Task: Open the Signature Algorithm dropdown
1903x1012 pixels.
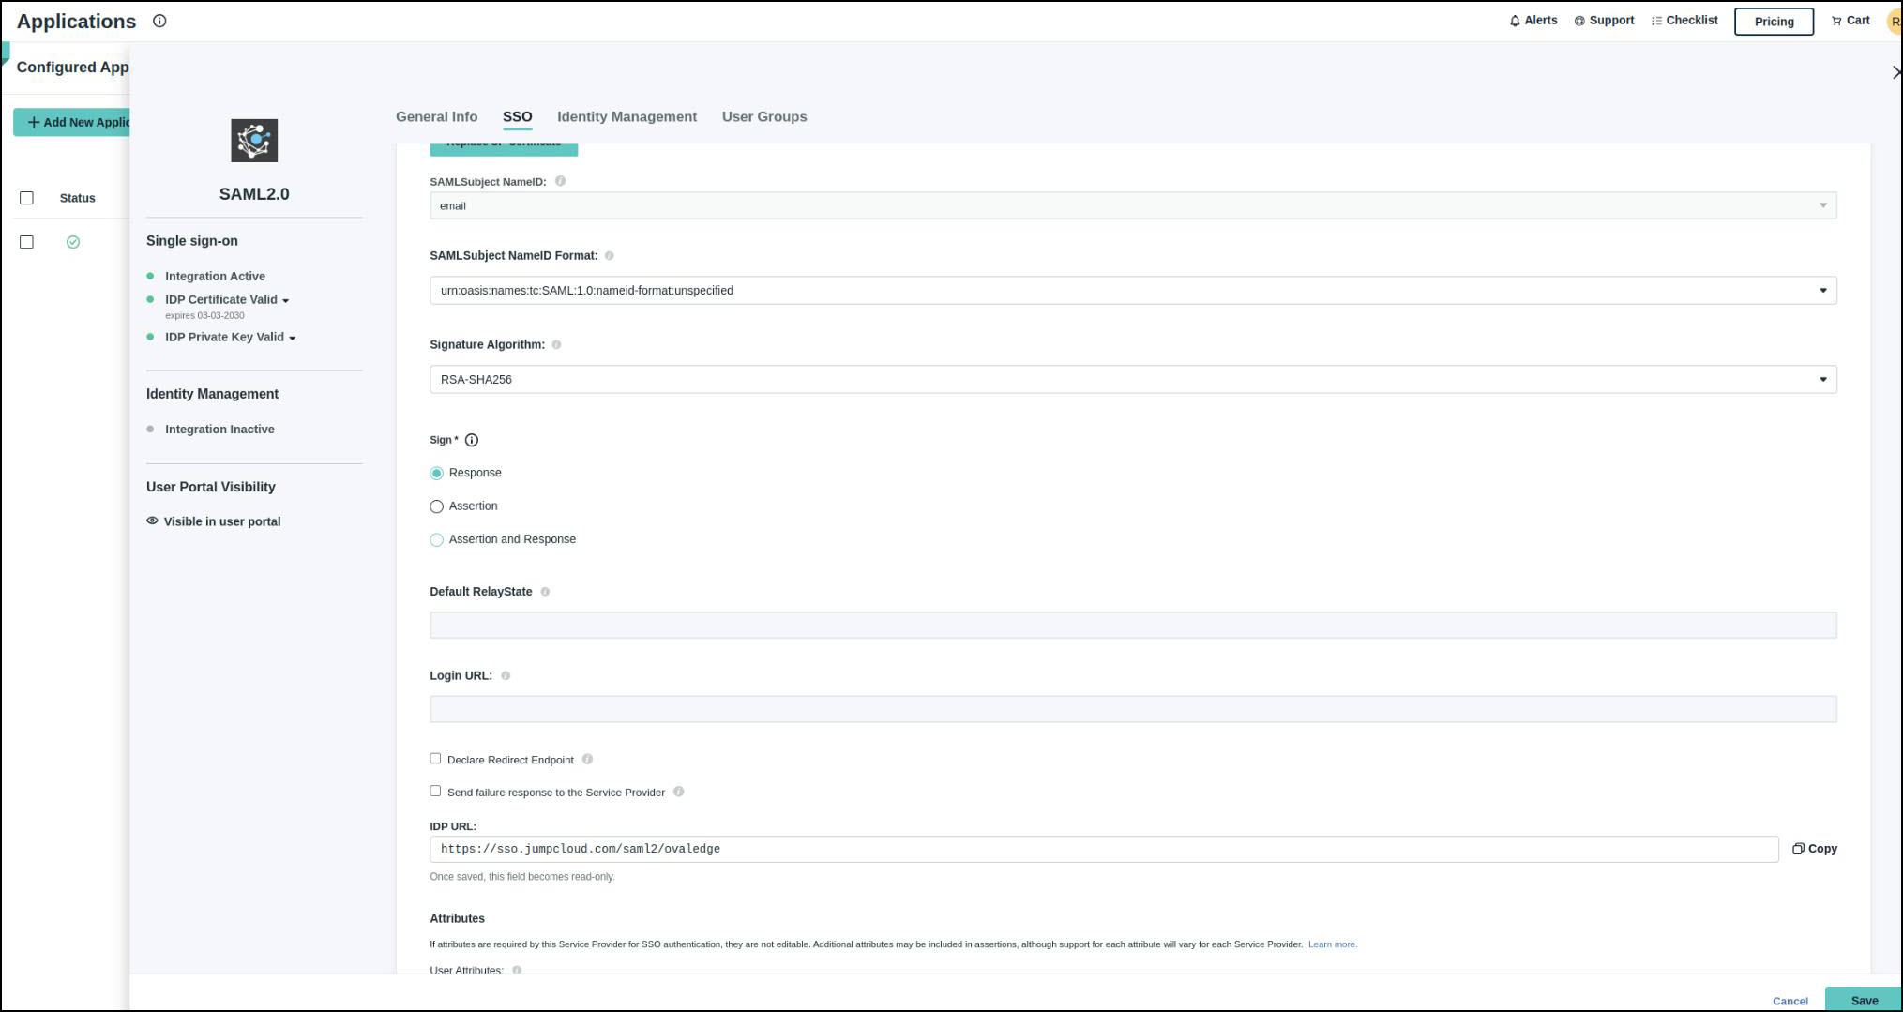Action: tap(1132, 380)
